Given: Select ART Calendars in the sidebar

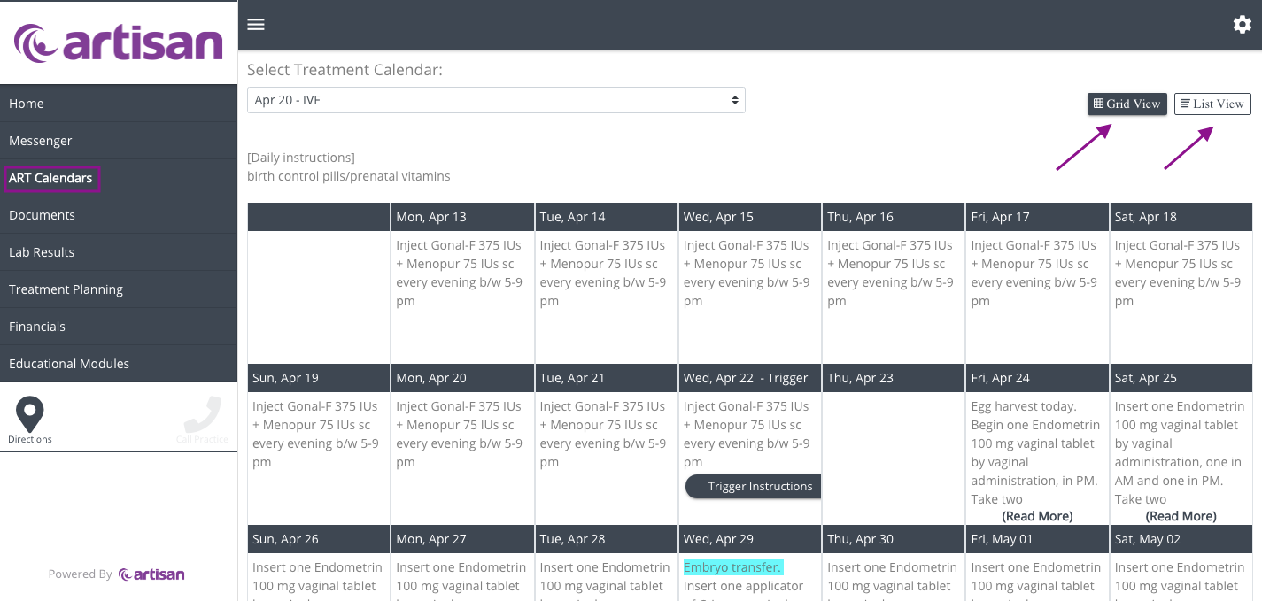Looking at the screenshot, I should (x=51, y=178).
